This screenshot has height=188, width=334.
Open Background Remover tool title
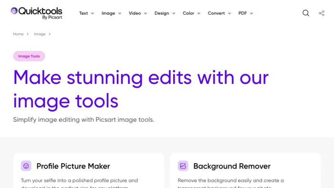pyautogui.click(x=232, y=166)
